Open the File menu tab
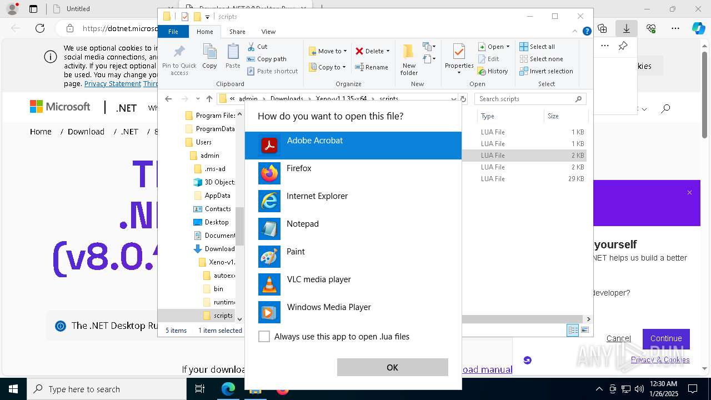This screenshot has height=400, width=711. click(173, 32)
